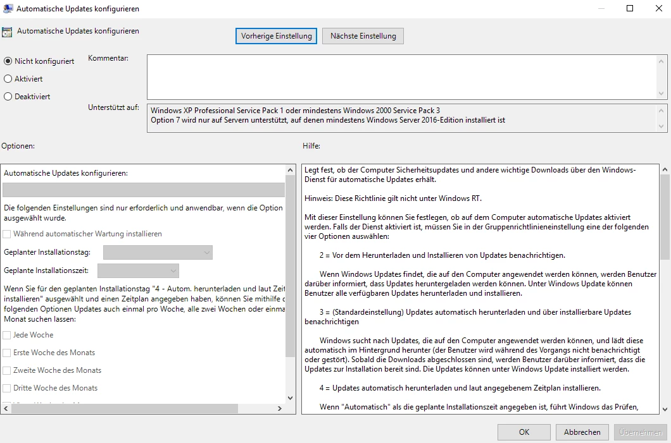This screenshot has width=671, height=443.
Task: Select the 'Nicht konfiguriert' radio button
Action: [8, 61]
